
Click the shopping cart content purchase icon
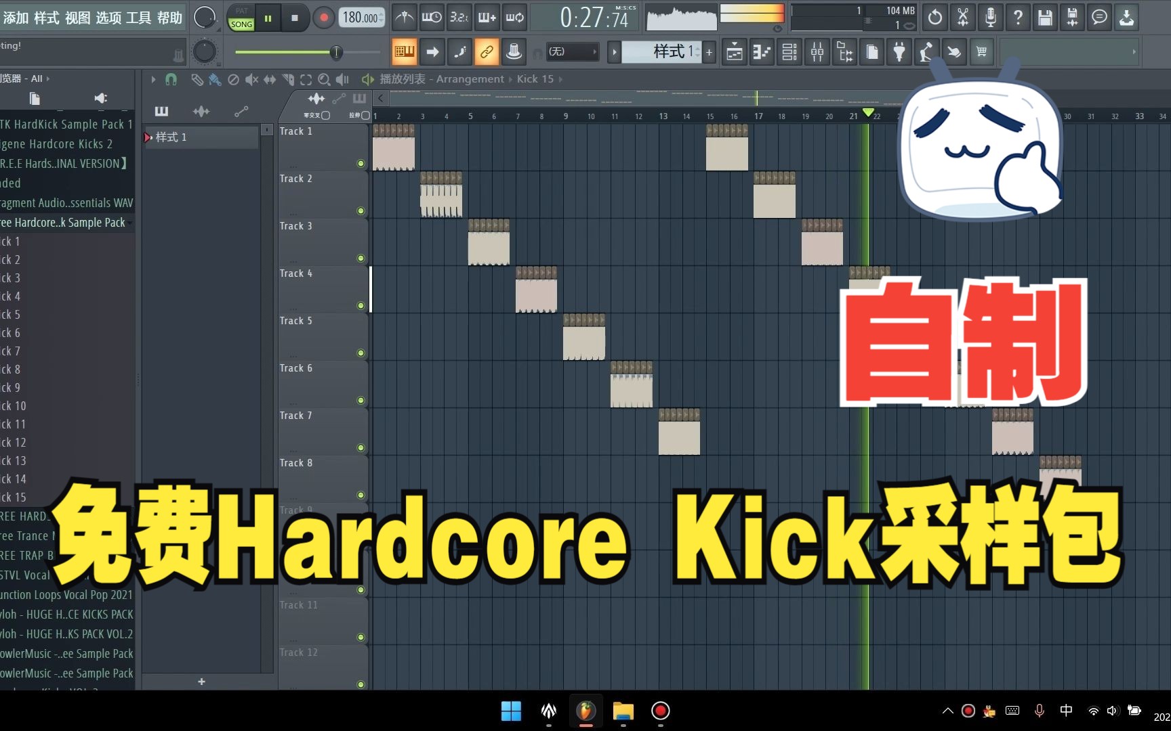click(981, 52)
